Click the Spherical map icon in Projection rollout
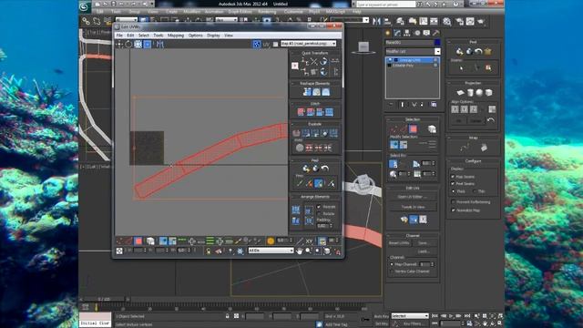 [x=479, y=92]
